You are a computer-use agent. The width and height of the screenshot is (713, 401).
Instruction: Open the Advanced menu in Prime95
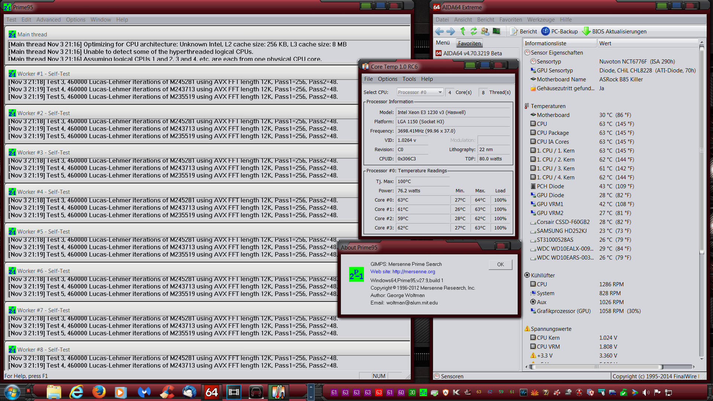48,20
